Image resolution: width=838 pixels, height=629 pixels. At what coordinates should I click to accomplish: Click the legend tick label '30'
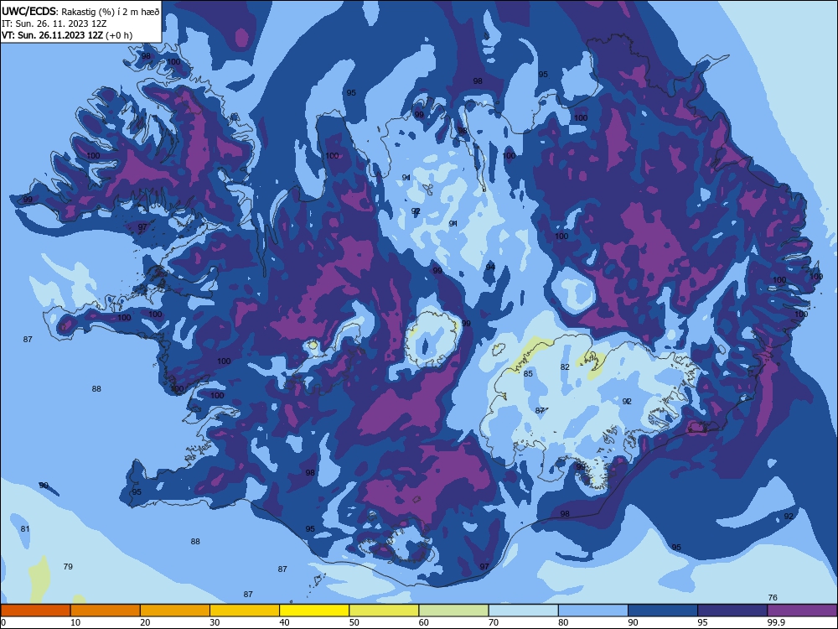(215, 622)
